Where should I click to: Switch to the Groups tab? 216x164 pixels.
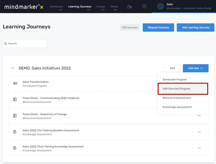pyautogui.click(x=101, y=6)
